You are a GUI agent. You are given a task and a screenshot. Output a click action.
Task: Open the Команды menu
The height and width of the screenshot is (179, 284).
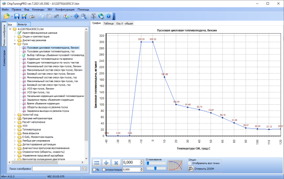[38, 10]
